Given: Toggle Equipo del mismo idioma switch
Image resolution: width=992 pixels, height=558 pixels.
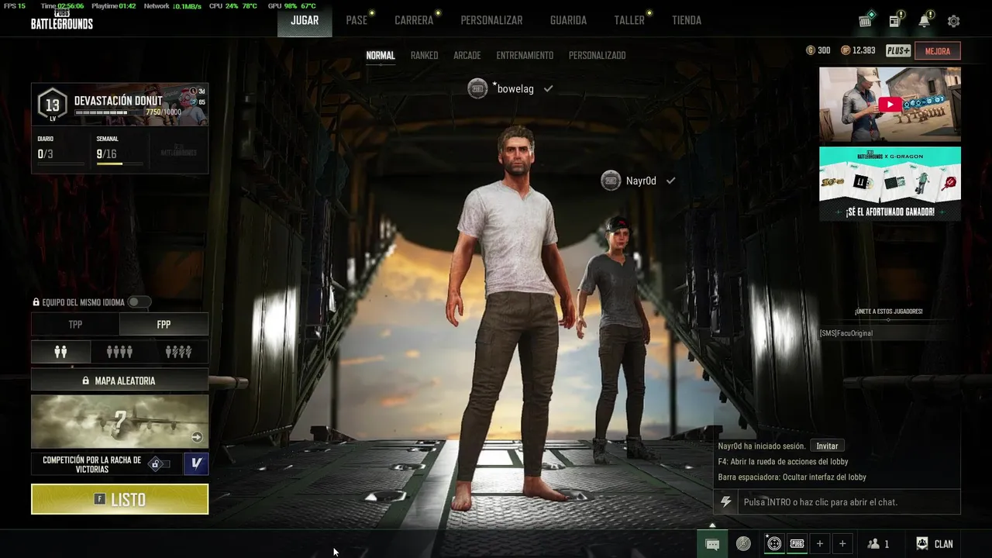Looking at the screenshot, I should click(139, 302).
